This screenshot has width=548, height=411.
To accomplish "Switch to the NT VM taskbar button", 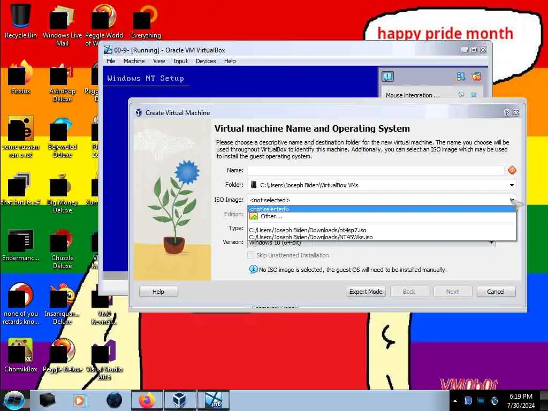I will click(214, 400).
